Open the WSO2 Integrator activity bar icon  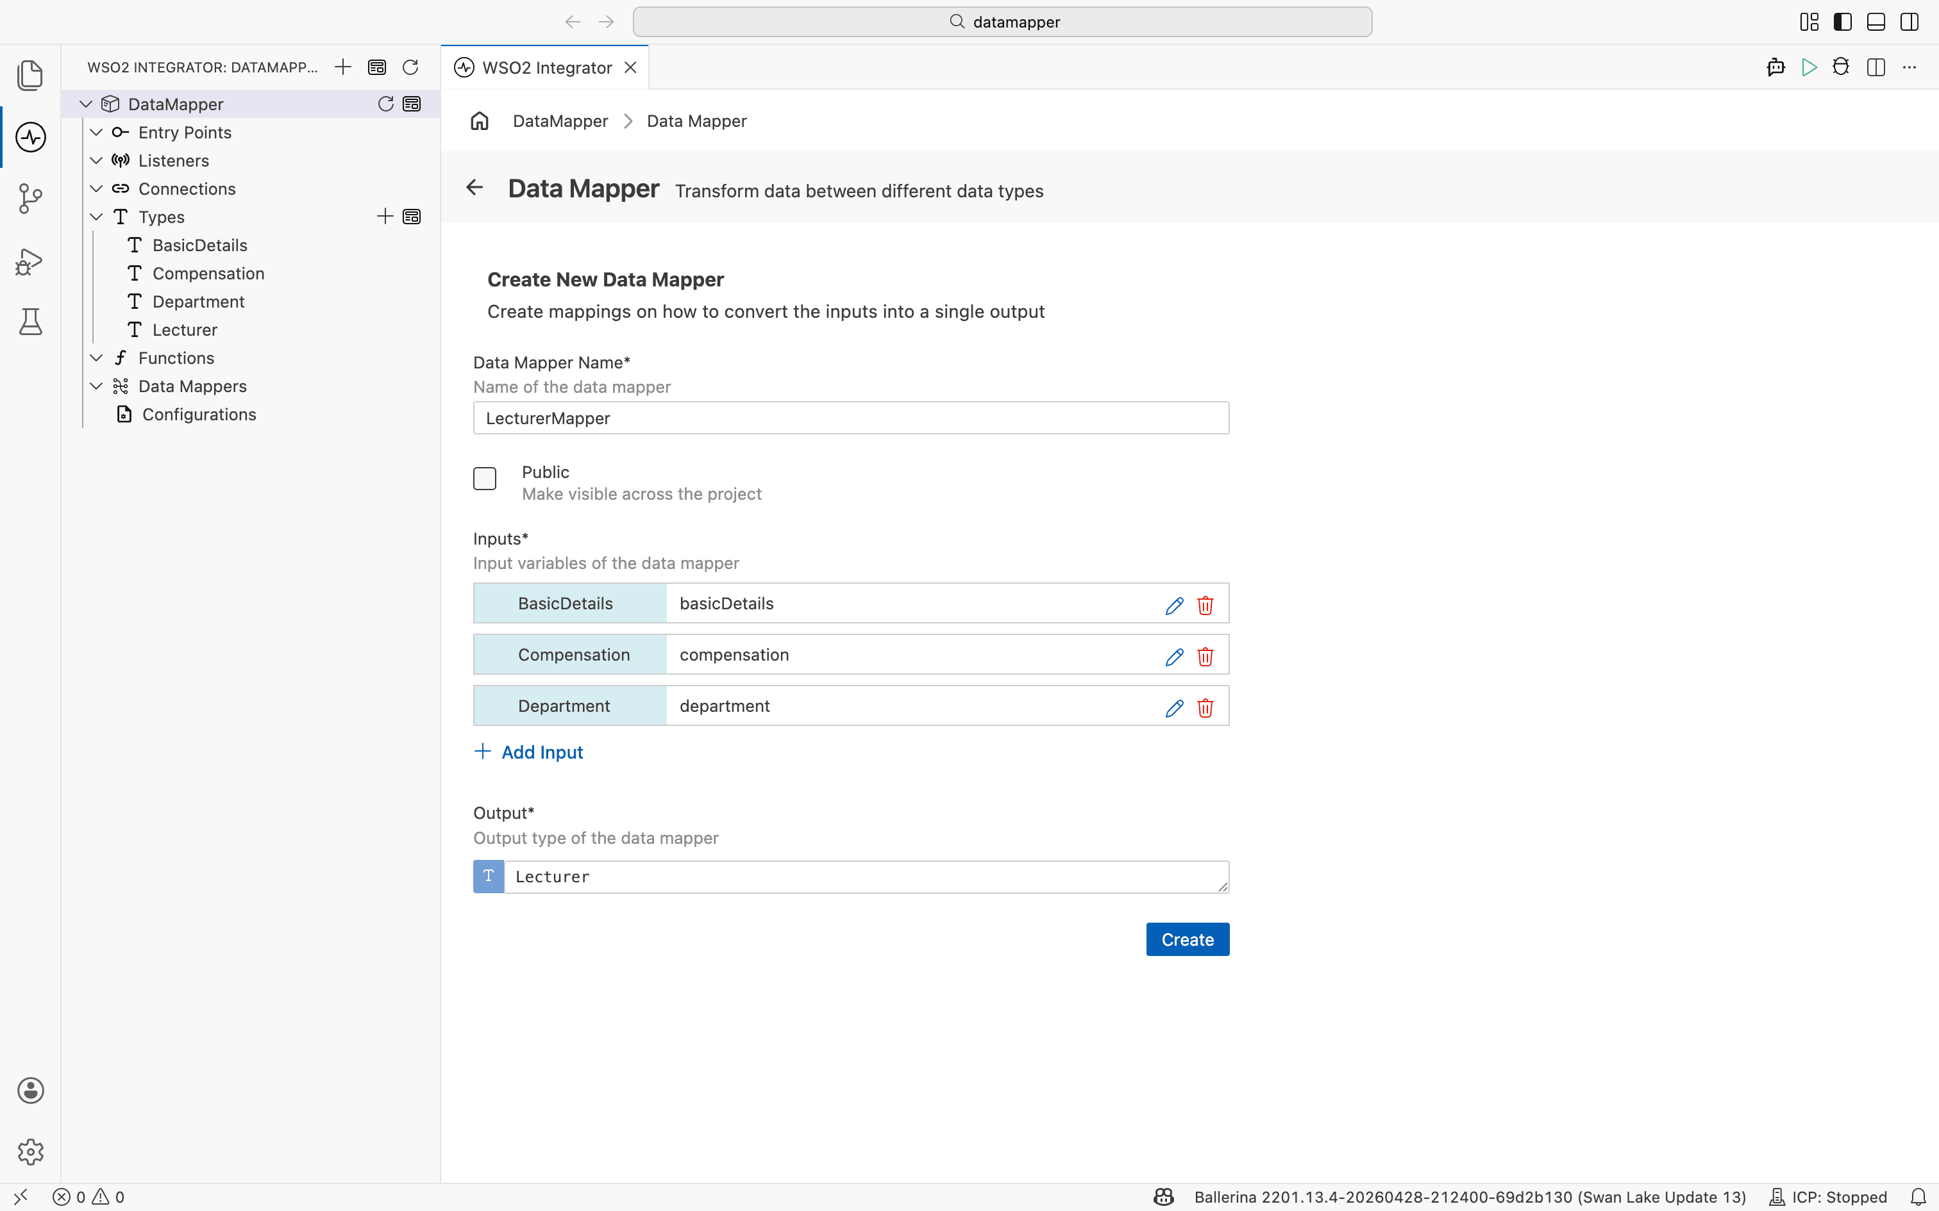30,137
